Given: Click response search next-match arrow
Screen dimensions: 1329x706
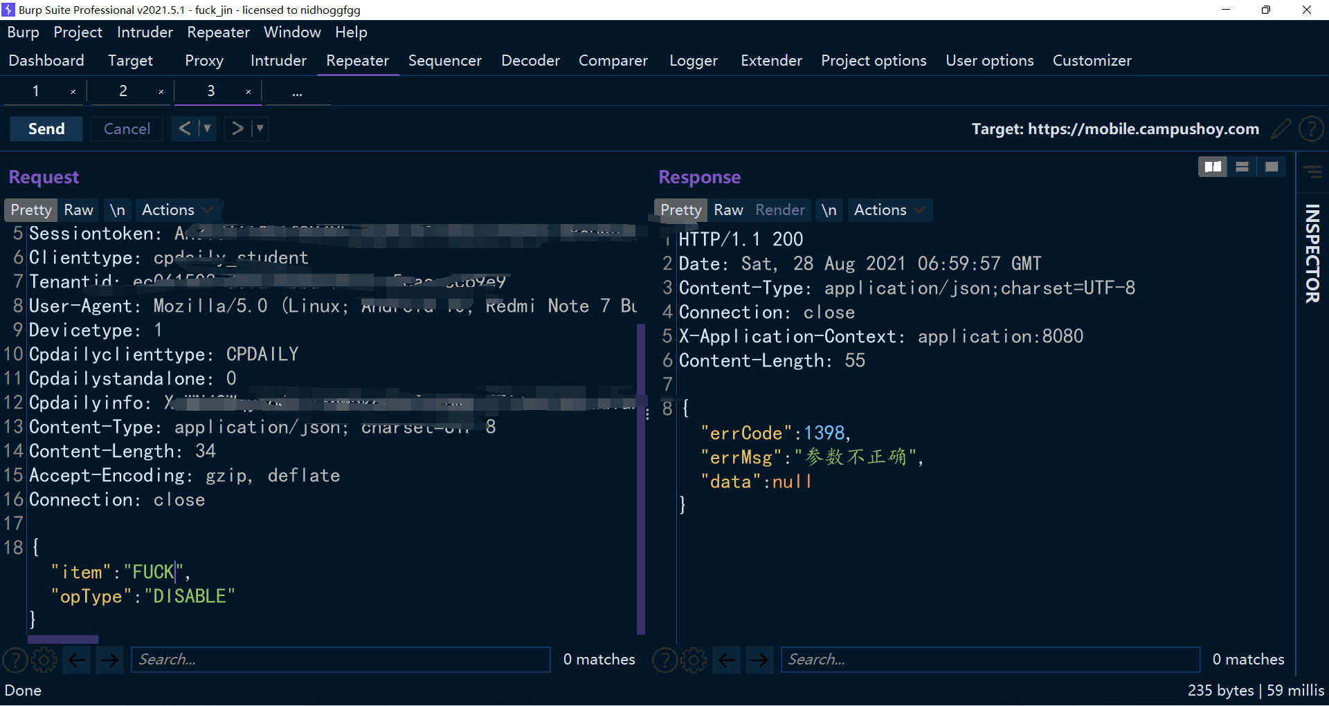Looking at the screenshot, I should (x=759, y=660).
